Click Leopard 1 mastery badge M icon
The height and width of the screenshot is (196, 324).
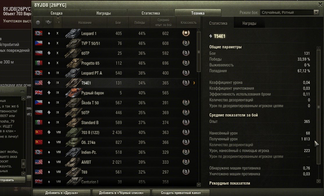coord(186,33)
